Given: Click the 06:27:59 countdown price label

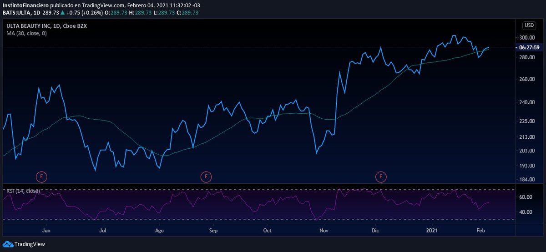Looking at the screenshot, I should coord(529,47).
